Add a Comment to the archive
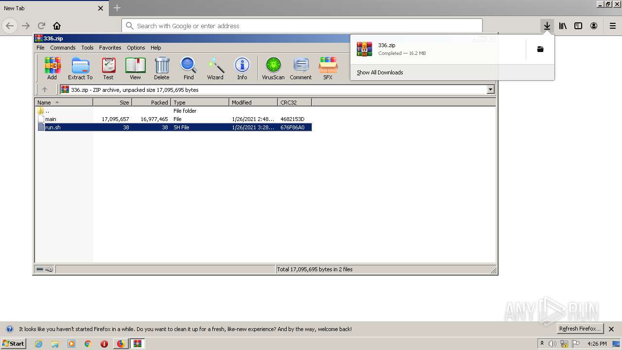 pos(301,68)
